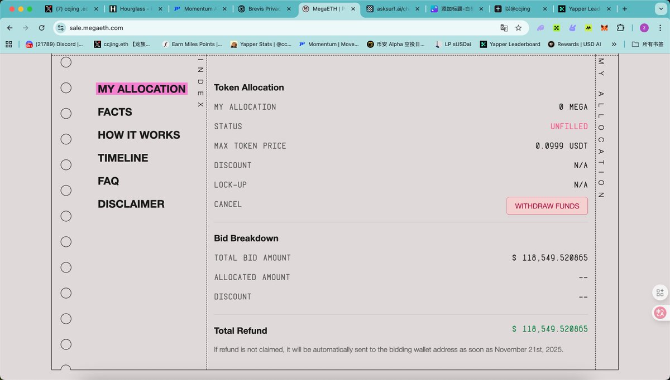Open the Extensions puzzle piece menu

pos(620,28)
